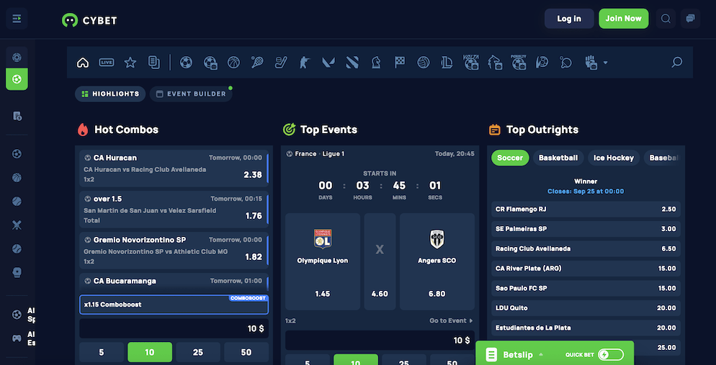Select the Counter-Strike soldier icon
This screenshot has height=365, width=716.
(x=305, y=63)
